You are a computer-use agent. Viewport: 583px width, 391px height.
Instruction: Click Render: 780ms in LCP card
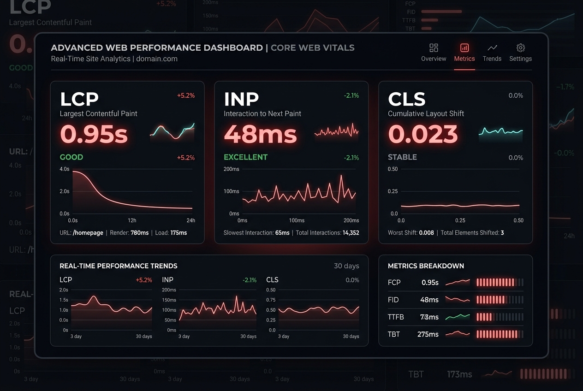(x=130, y=233)
